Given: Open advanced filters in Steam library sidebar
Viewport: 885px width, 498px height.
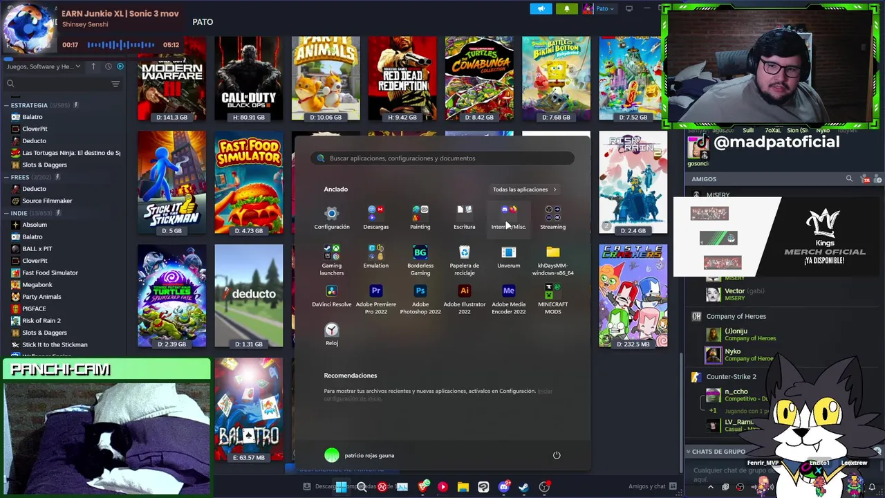Looking at the screenshot, I should click(x=115, y=84).
